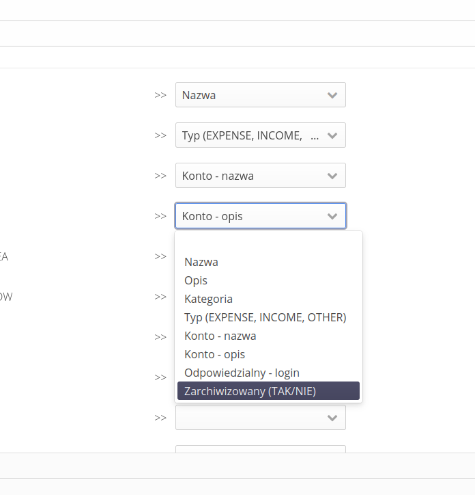Select Typ (EXPENSE, INCOME, OTHER) list option
This screenshot has width=475, height=495.
click(x=265, y=317)
